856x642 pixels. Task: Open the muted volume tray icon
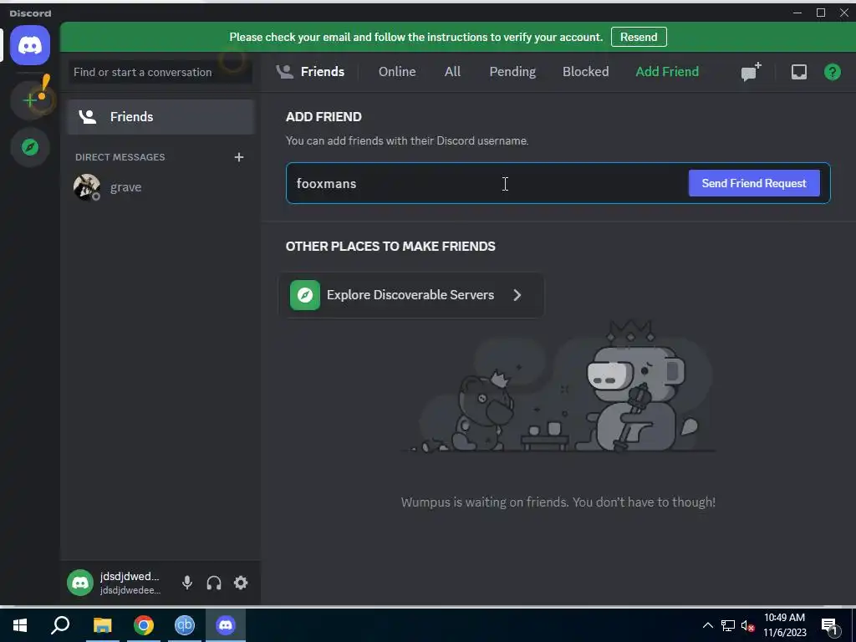pos(747,625)
